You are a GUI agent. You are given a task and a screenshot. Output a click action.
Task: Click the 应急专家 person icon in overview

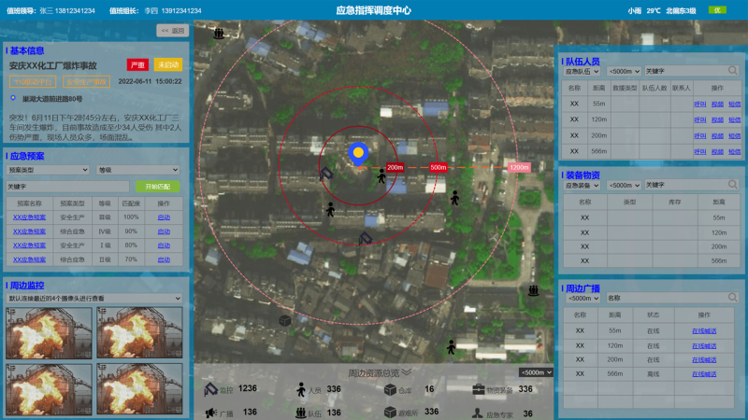coord(479,413)
